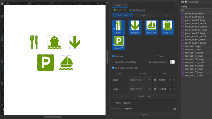Click the display mode icon above scrollbar
The image size is (212, 119).
pyautogui.click(x=107, y=3)
